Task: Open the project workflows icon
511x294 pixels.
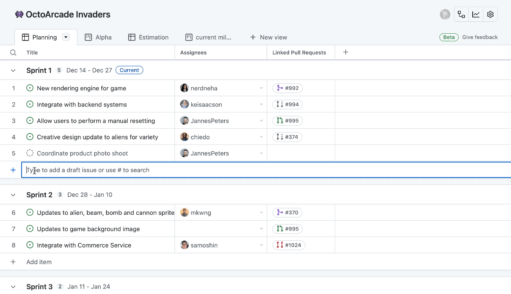Action: click(x=461, y=14)
